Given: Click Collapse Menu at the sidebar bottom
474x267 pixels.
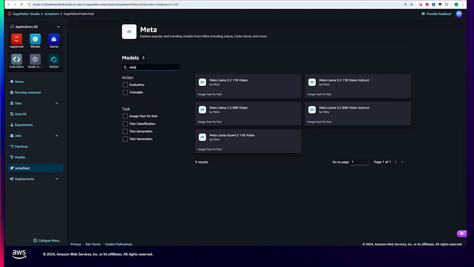Looking at the screenshot, I should [x=47, y=240].
